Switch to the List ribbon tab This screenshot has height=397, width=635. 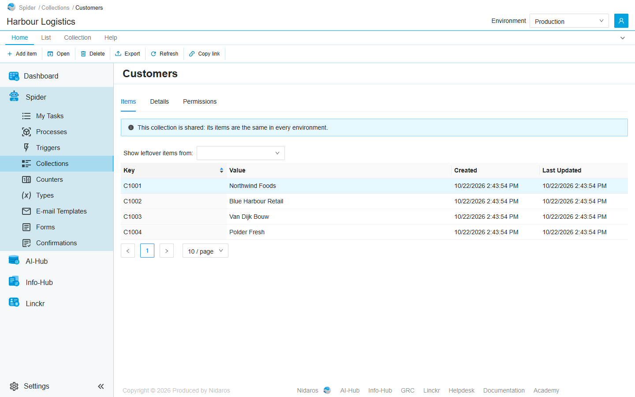46,38
